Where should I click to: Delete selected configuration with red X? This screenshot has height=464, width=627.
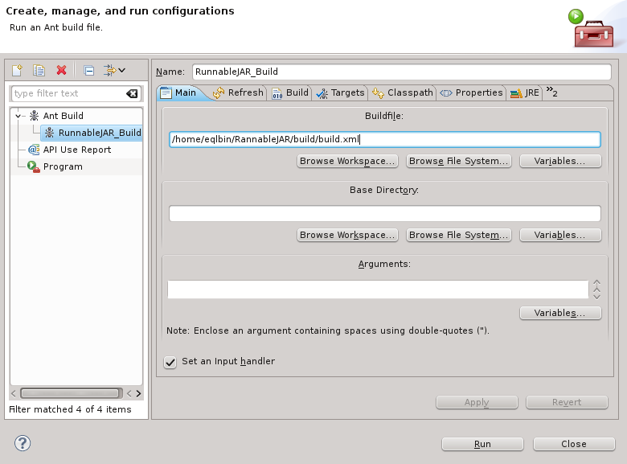(61, 70)
